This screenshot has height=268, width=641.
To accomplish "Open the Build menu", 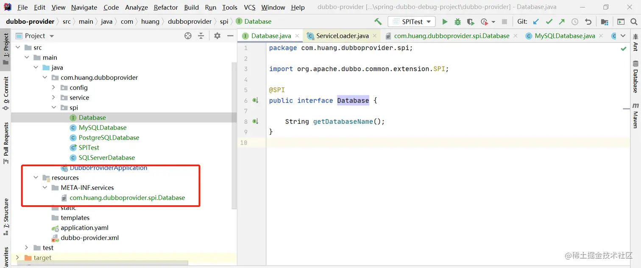I will (192, 7).
